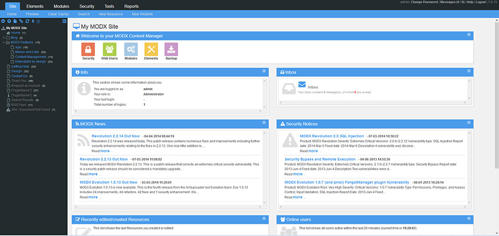499x236 pixels.
Task: Open MODX Evolution 1.0.13 Out Now article
Action: [109, 182]
